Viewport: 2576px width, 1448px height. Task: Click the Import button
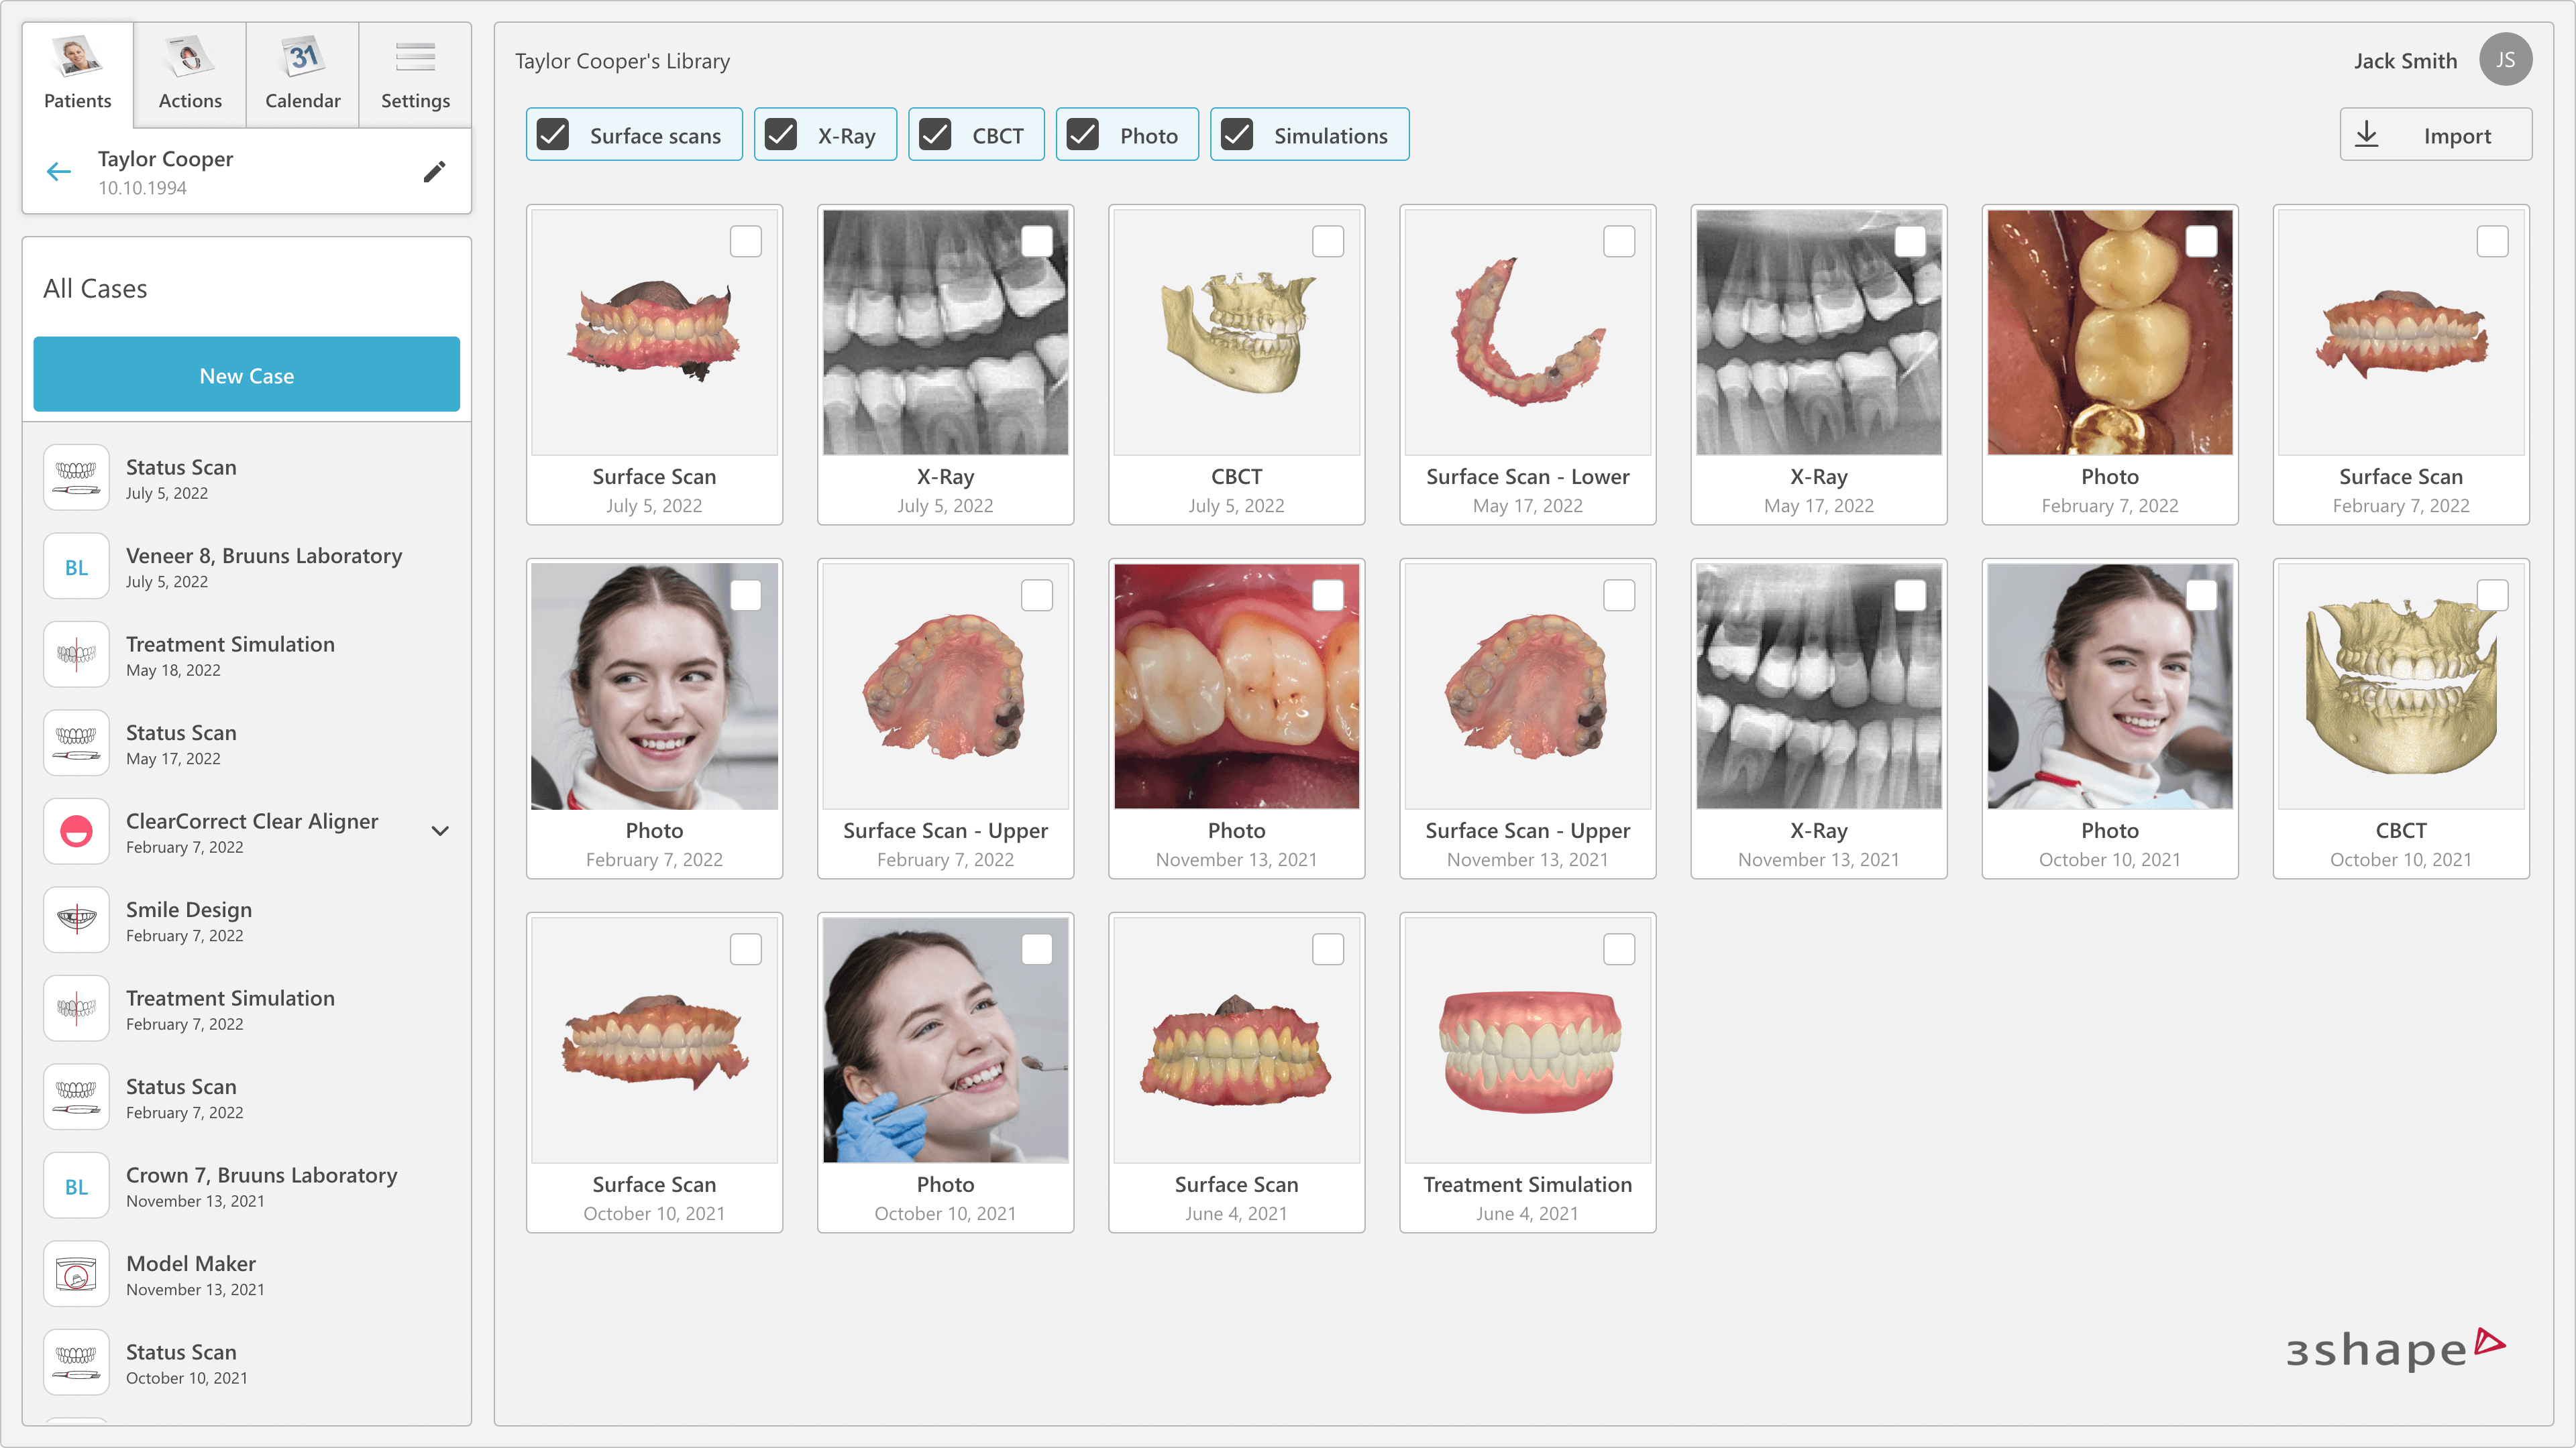tap(2435, 135)
